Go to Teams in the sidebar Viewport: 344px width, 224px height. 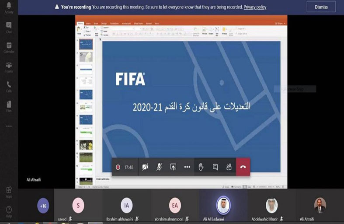pos(9,67)
